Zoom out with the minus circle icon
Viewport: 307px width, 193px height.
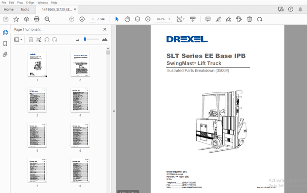tap(138, 19)
